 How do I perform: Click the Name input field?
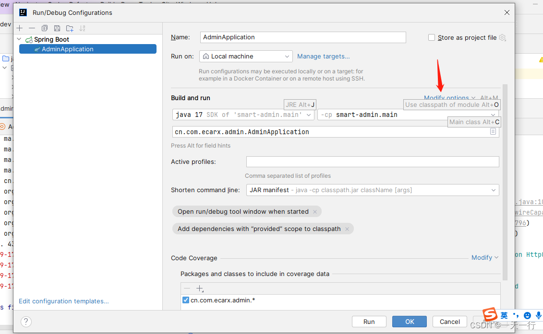302,37
